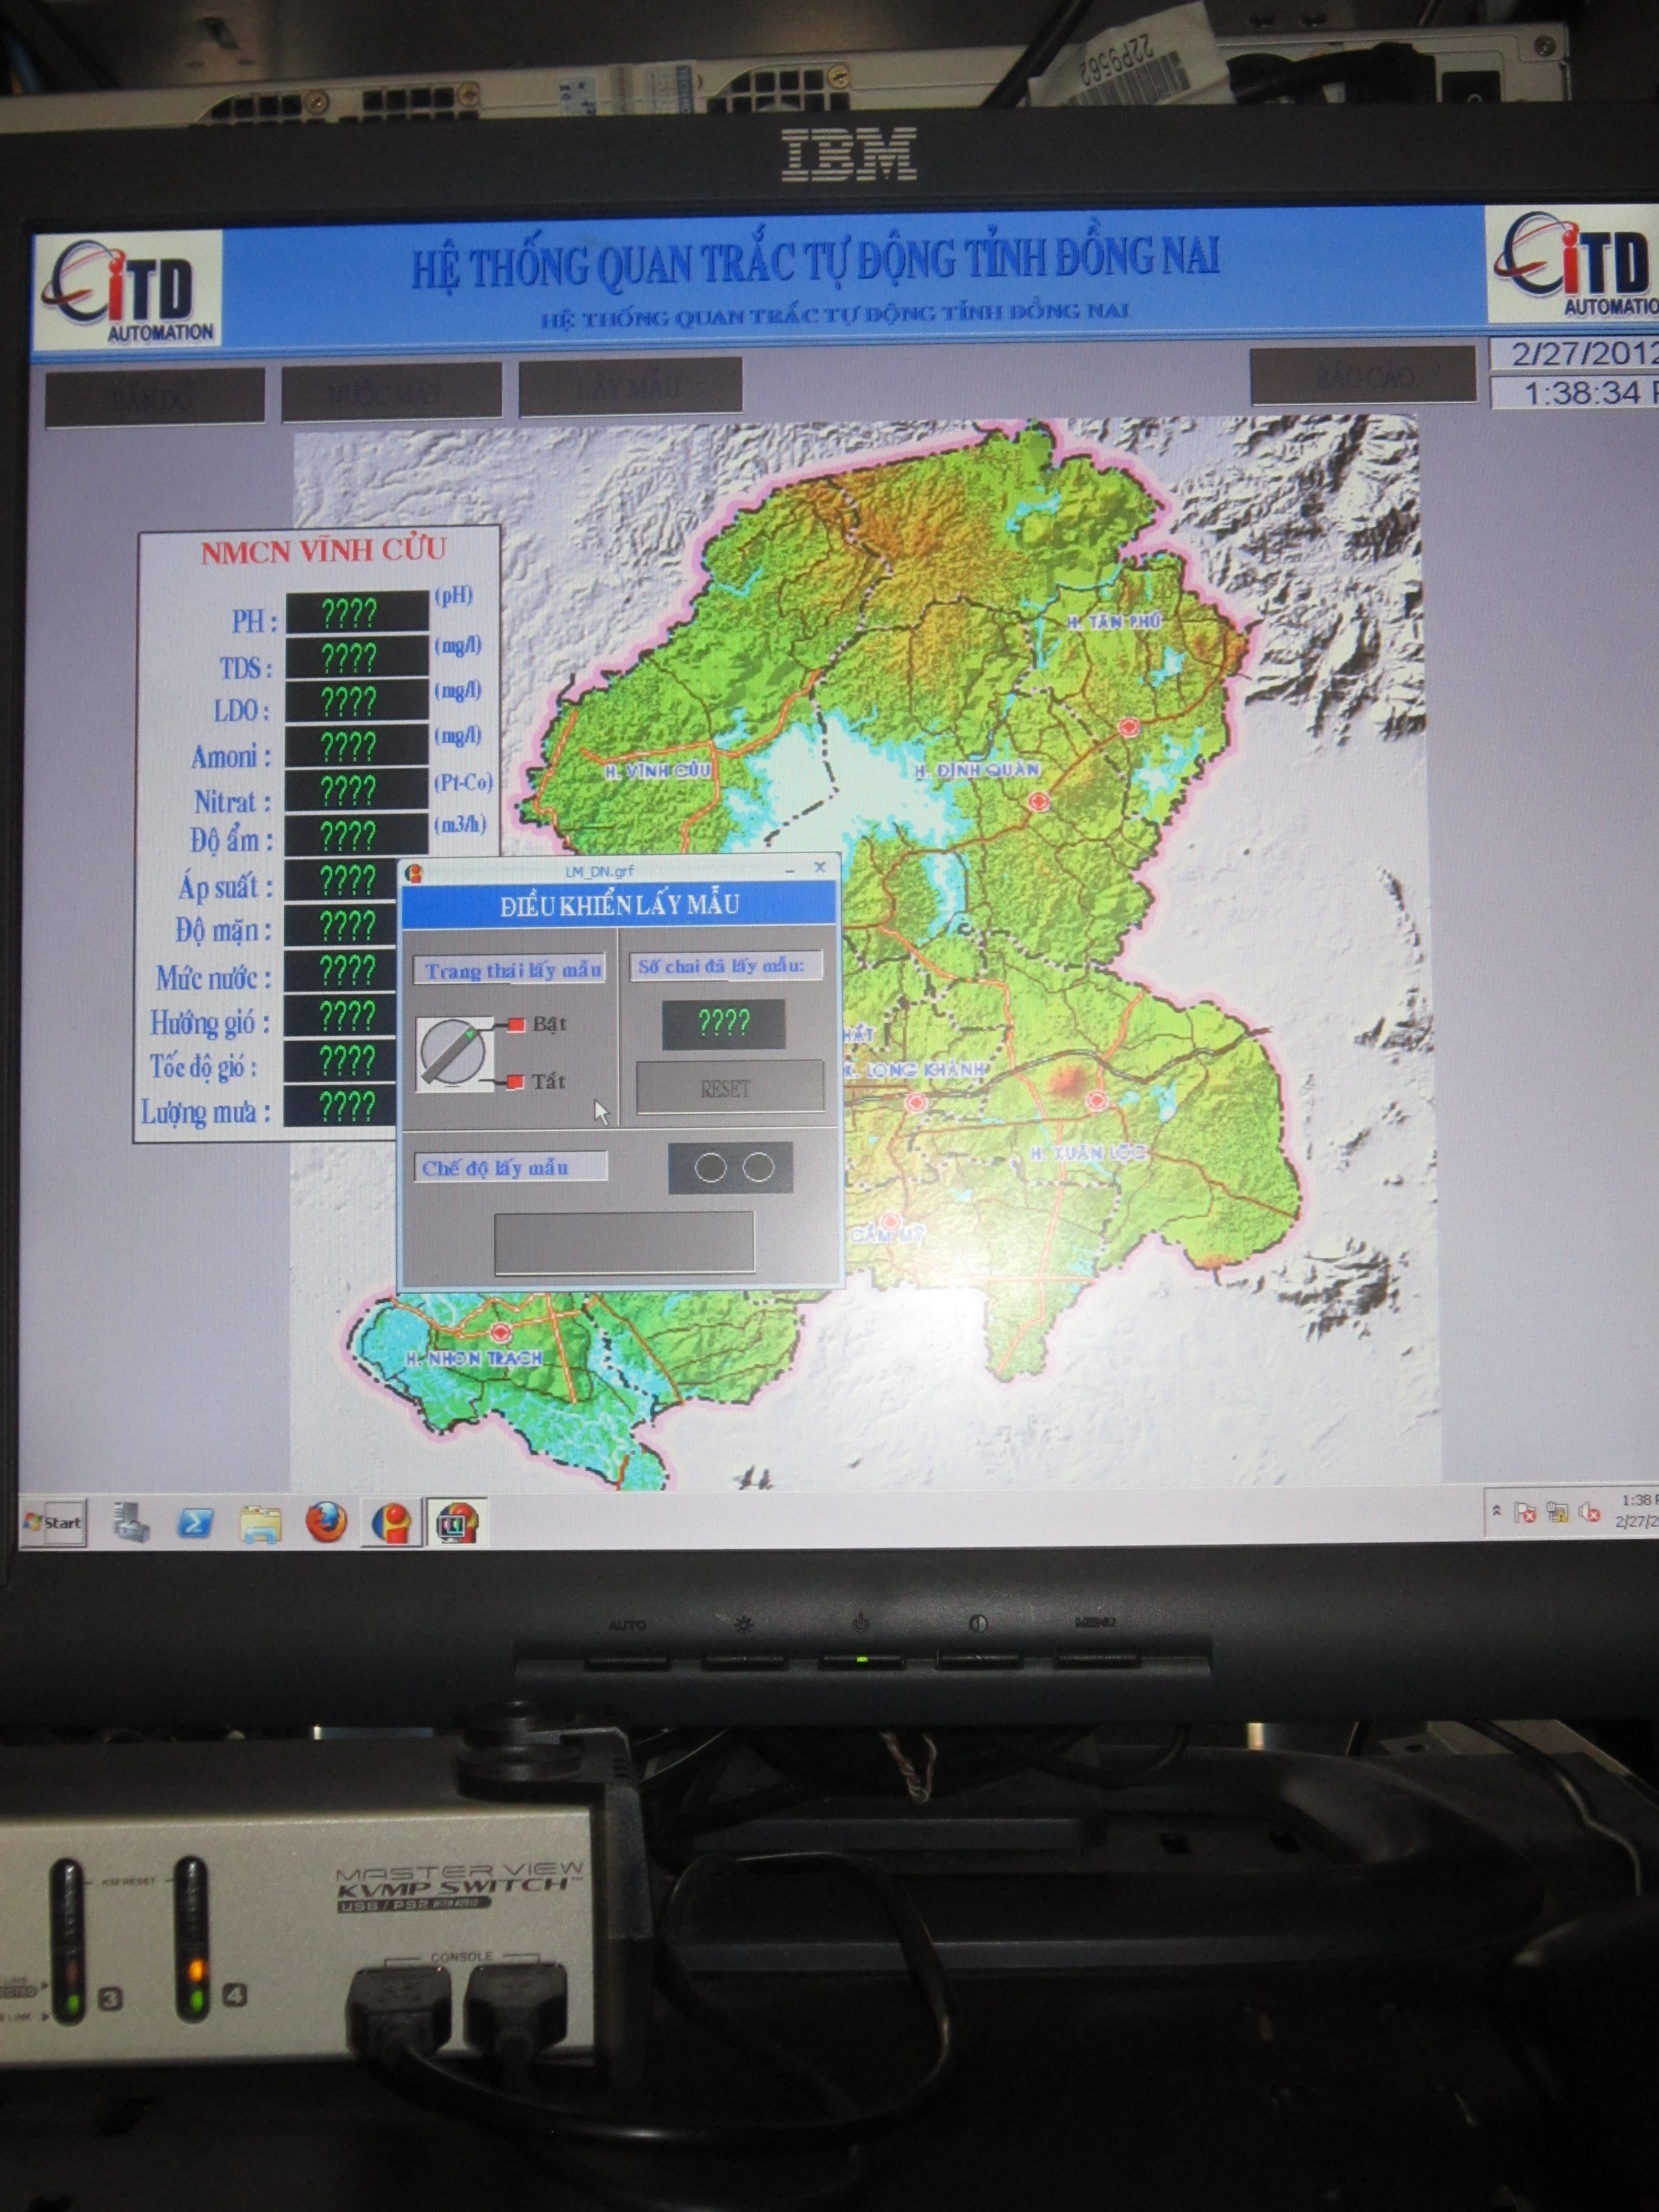The width and height of the screenshot is (1659, 2212).
Task: Click the PH value field
Action: point(357,612)
